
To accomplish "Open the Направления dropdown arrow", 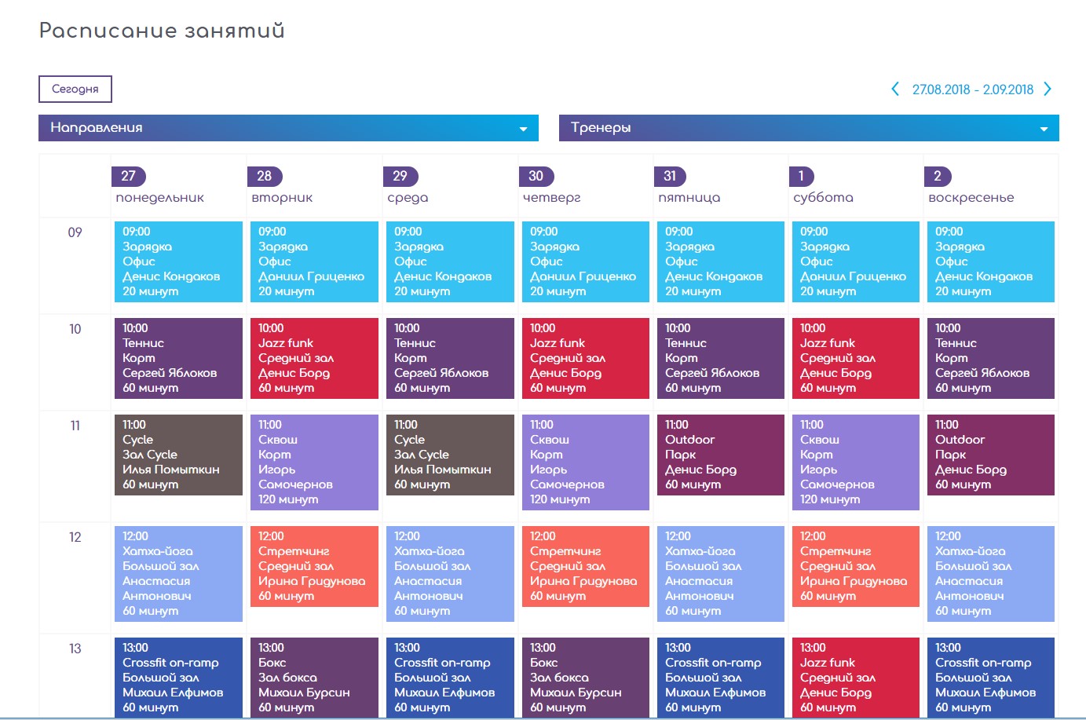I will click(523, 129).
